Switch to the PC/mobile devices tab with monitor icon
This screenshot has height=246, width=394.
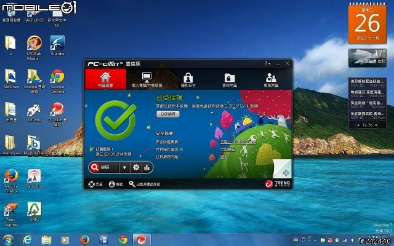[x=147, y=79]
